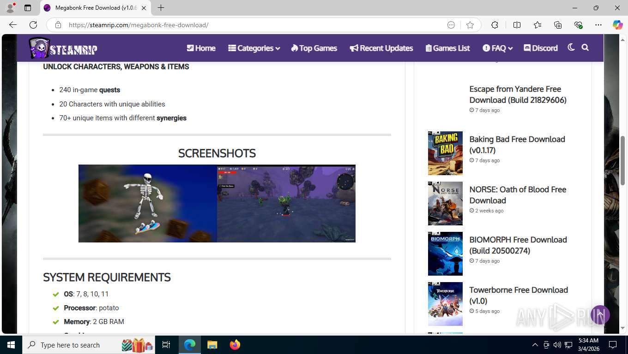This screenshot has width=628, height=354.
Task: Expand the FAQ dropdown menu
Action: click(498, 48)
